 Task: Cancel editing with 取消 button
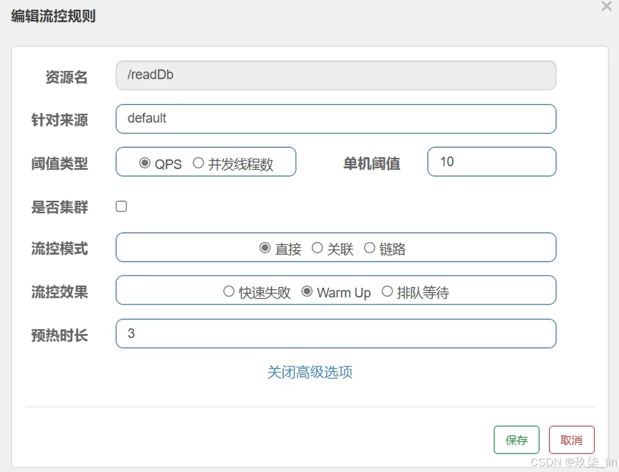(x=572, y=440)
